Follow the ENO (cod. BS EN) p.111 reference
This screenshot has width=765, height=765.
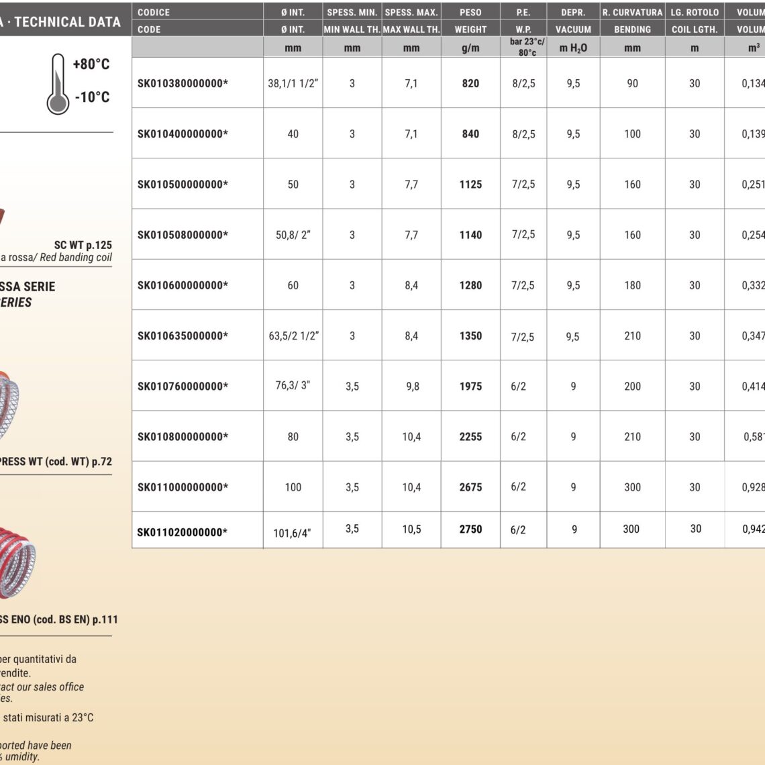point(58,619)
